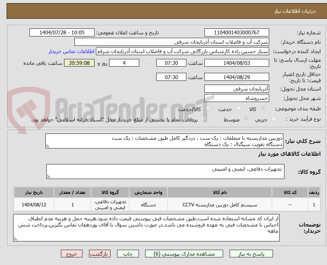Click the شماره نیاز number field
327x265 pixels.
(x=237, y=32)
